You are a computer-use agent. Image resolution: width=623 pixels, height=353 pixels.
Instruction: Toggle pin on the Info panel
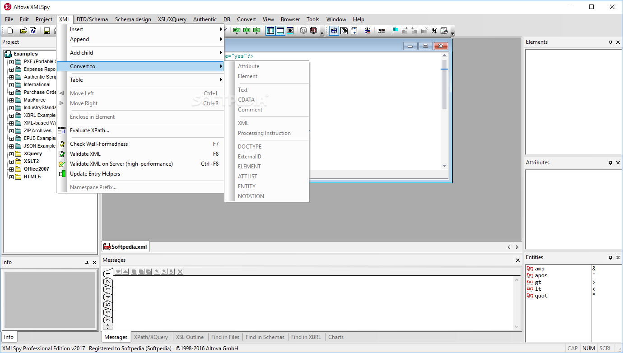[87, 262]
